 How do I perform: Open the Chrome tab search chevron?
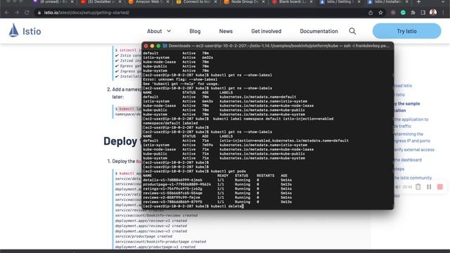click(x=444, y=2)
